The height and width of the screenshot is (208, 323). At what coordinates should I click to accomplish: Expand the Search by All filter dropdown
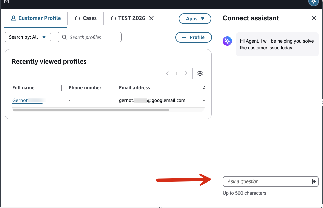pyautogui.click(x=28, y=37)
